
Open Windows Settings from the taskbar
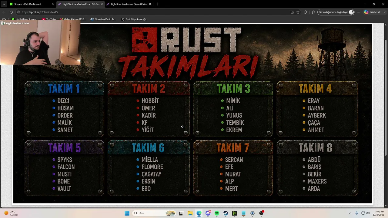click(x=252, y=213)
